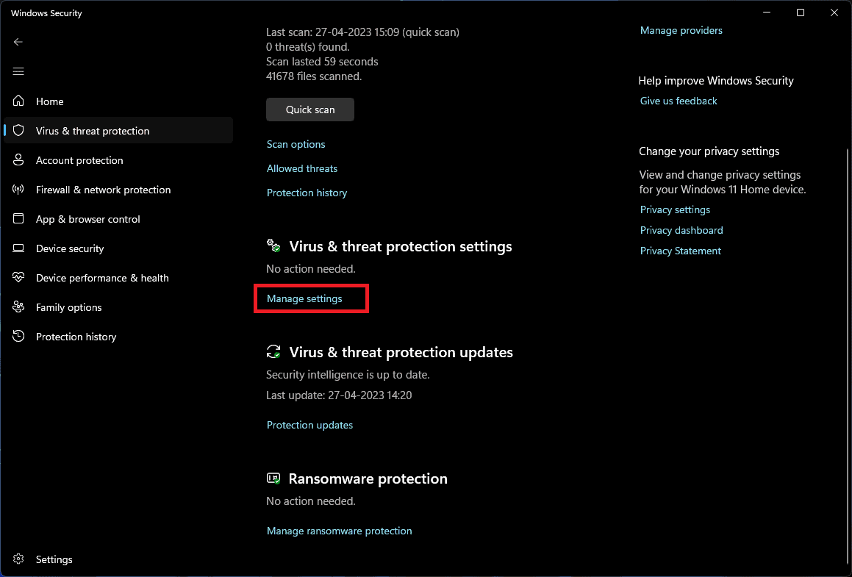Click 'Ransomware protection' heading text
The width and height of the screenshot is (852, 577).
[368, 479]
